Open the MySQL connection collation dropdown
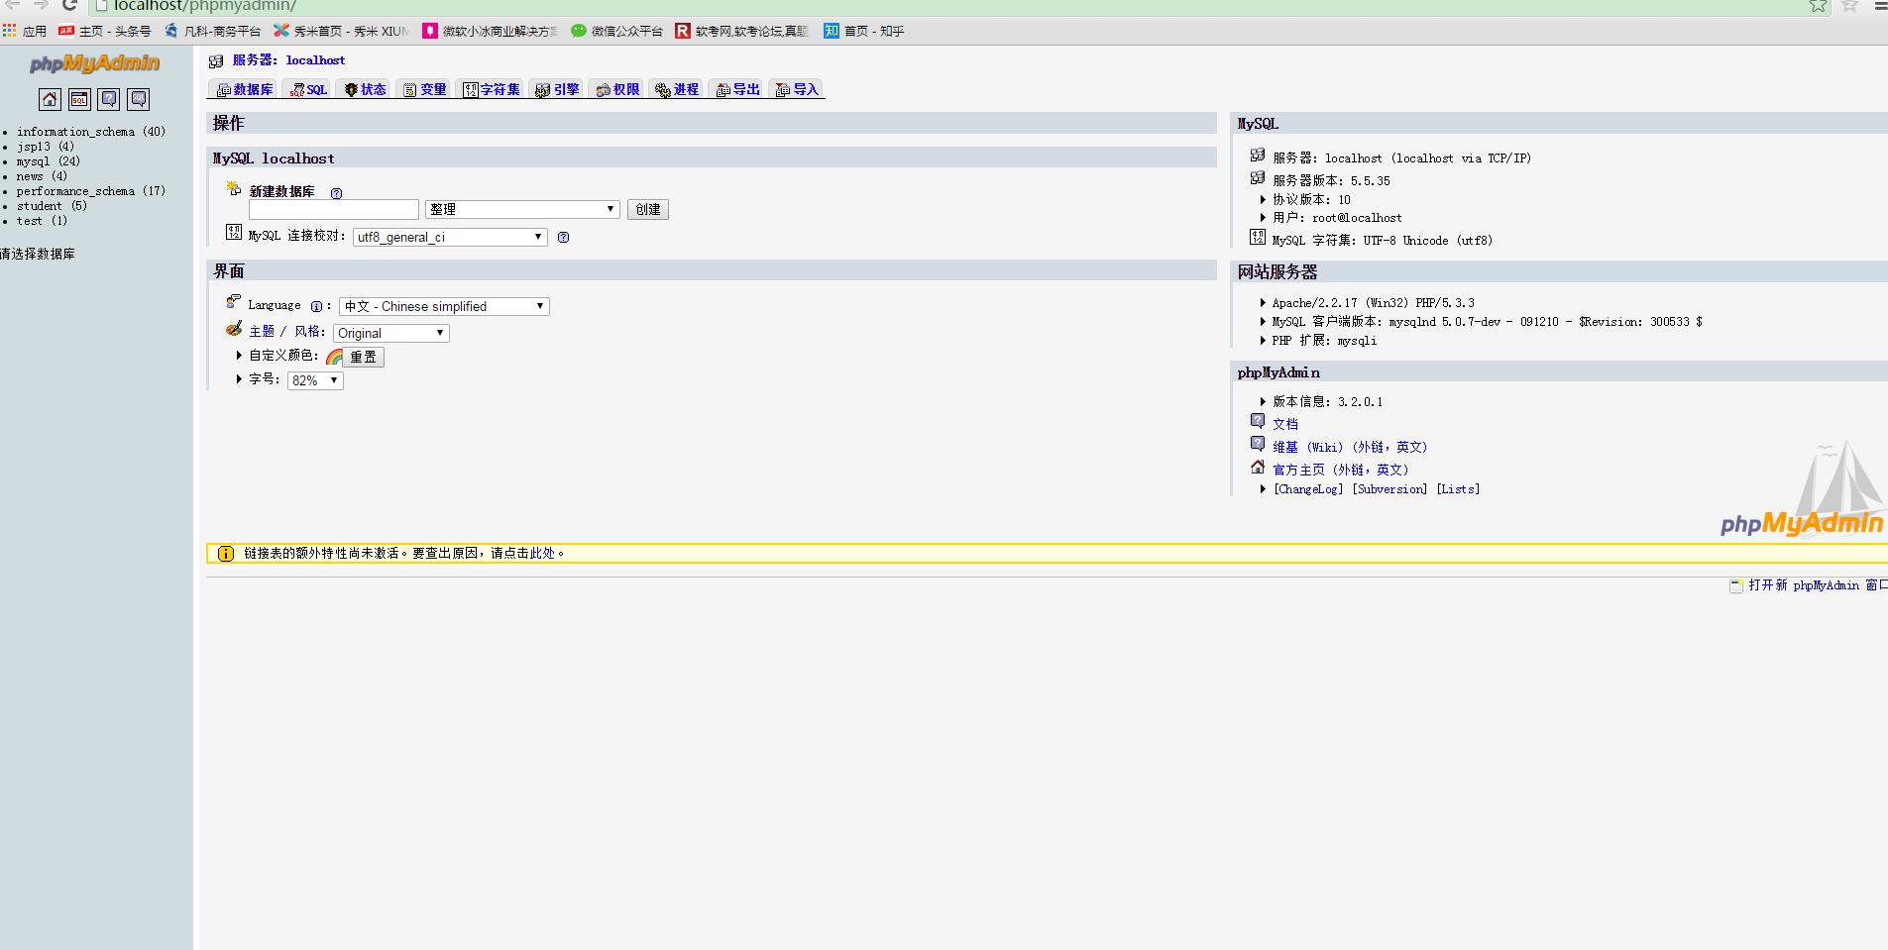The width and height of the screenshot is (1888, 950). (450, 238)
